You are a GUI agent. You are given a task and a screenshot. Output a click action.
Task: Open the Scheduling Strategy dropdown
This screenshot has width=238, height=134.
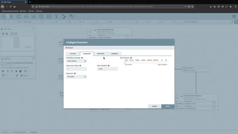(x=76, y=61)
